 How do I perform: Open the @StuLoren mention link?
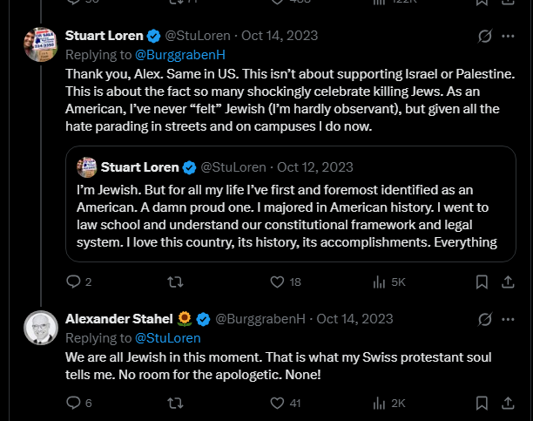(168, 338)
